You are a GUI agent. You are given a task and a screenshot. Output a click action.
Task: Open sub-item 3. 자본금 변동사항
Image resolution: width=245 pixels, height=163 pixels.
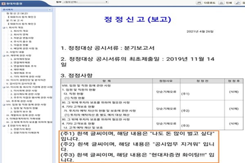tap(22, 38)
